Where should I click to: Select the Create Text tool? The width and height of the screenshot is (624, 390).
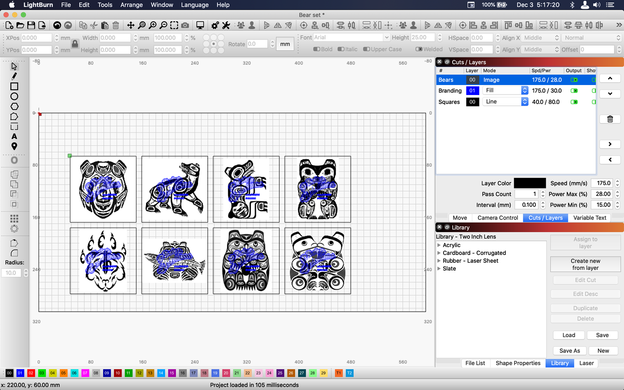[14, 136]
